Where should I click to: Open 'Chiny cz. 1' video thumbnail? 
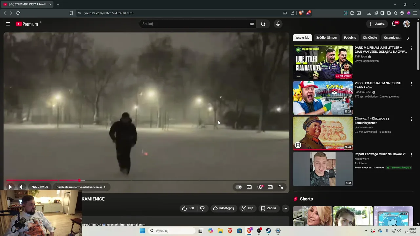[323, 133]
